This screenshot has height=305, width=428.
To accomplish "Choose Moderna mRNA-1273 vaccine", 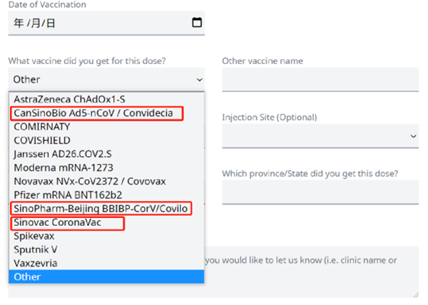I will 106,167.
